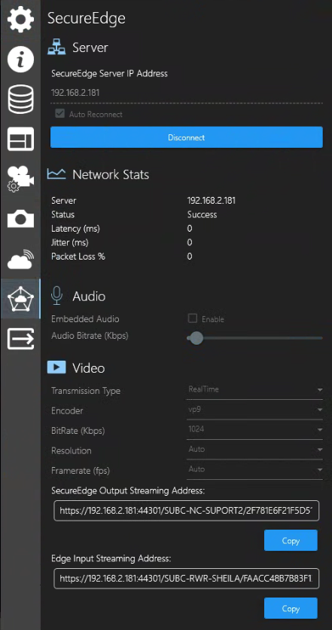
Task: Open the video camera settings icon
Action: click(20, 180)
